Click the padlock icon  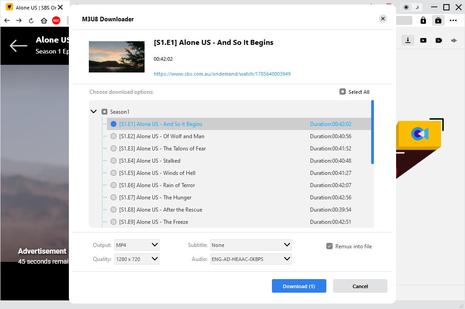click(423, 20)
